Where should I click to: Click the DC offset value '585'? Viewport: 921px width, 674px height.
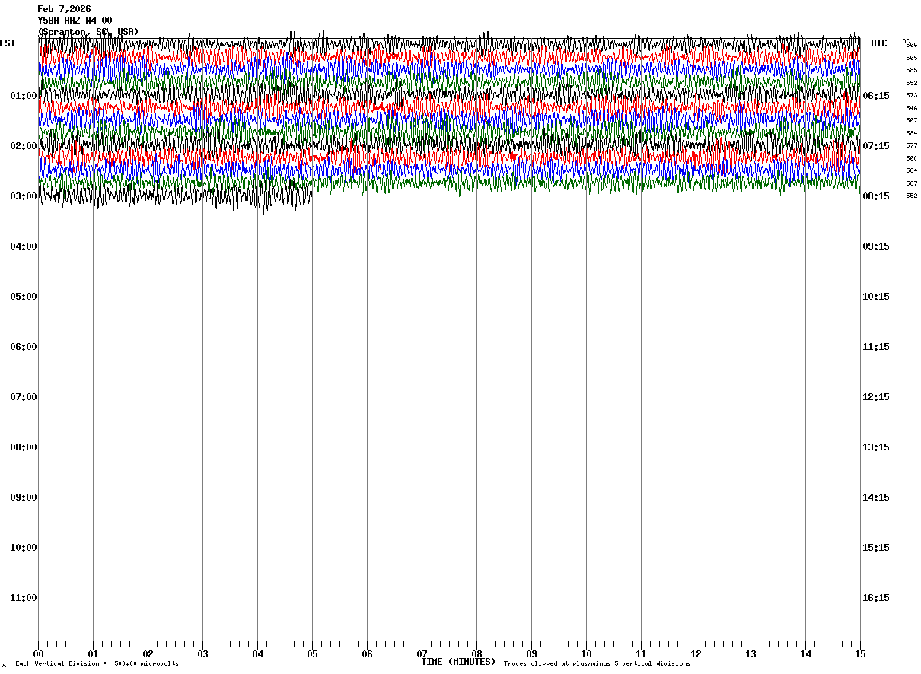912,70
